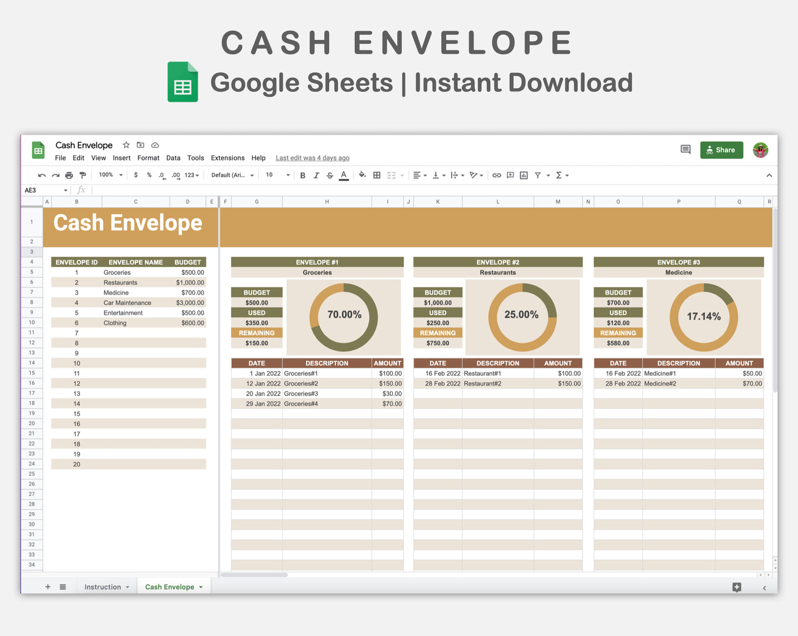Open the Format menu
The height and width of the screenshot is (636, 798).
click(x=148, y=158)
